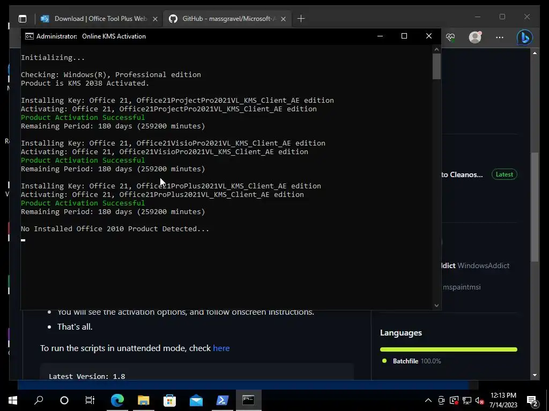The width and height of the screenshot is (549, 411).
Task: Click browser page scroll-up arrow
Action: [x=535, y=53]
